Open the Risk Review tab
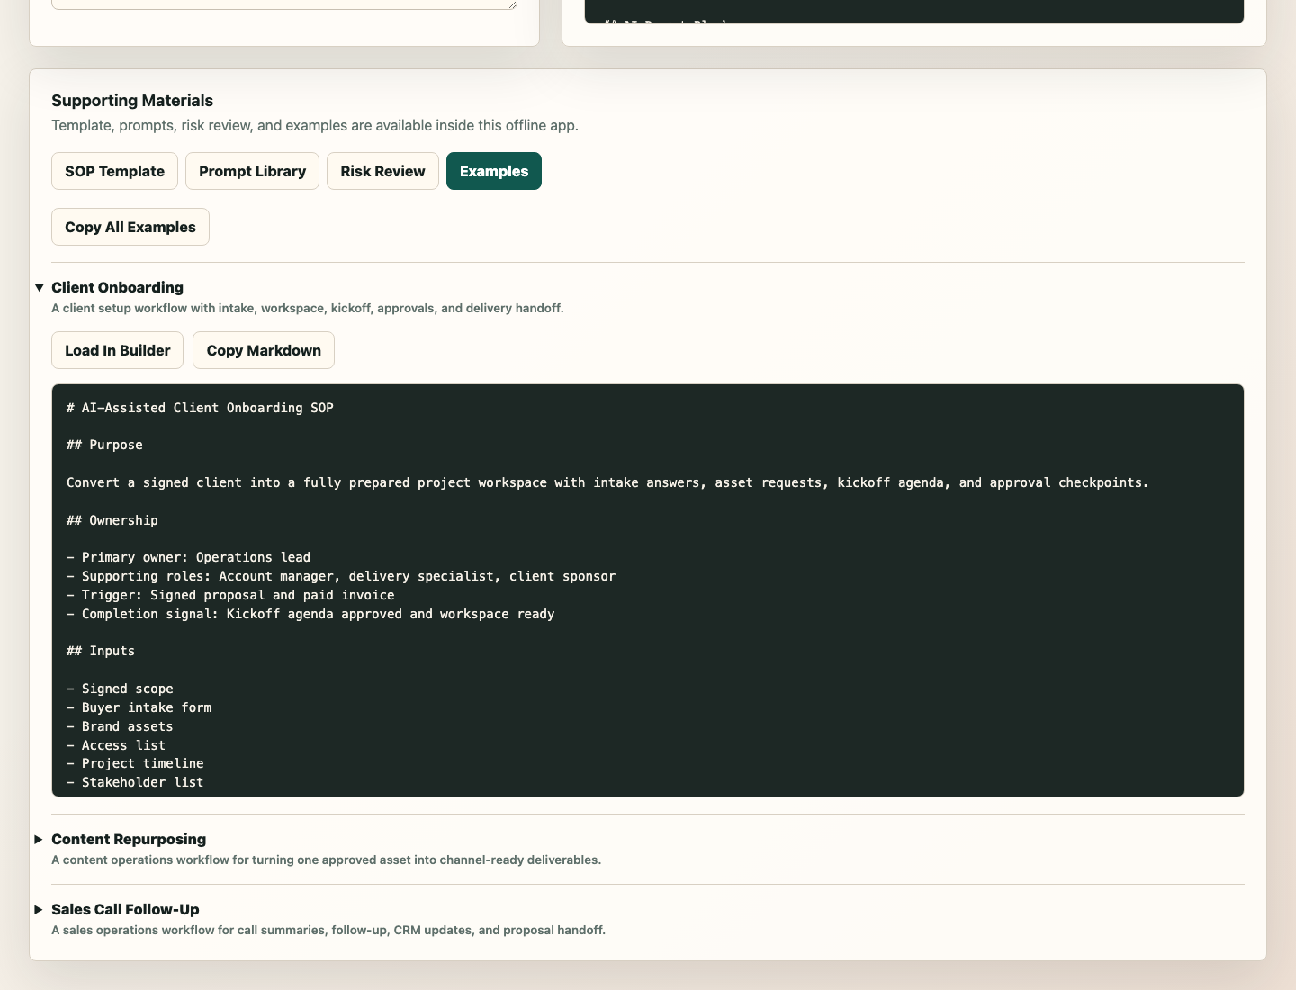Screen dimensions: 1296x990 pyautogui.click(x=382, y=171)
